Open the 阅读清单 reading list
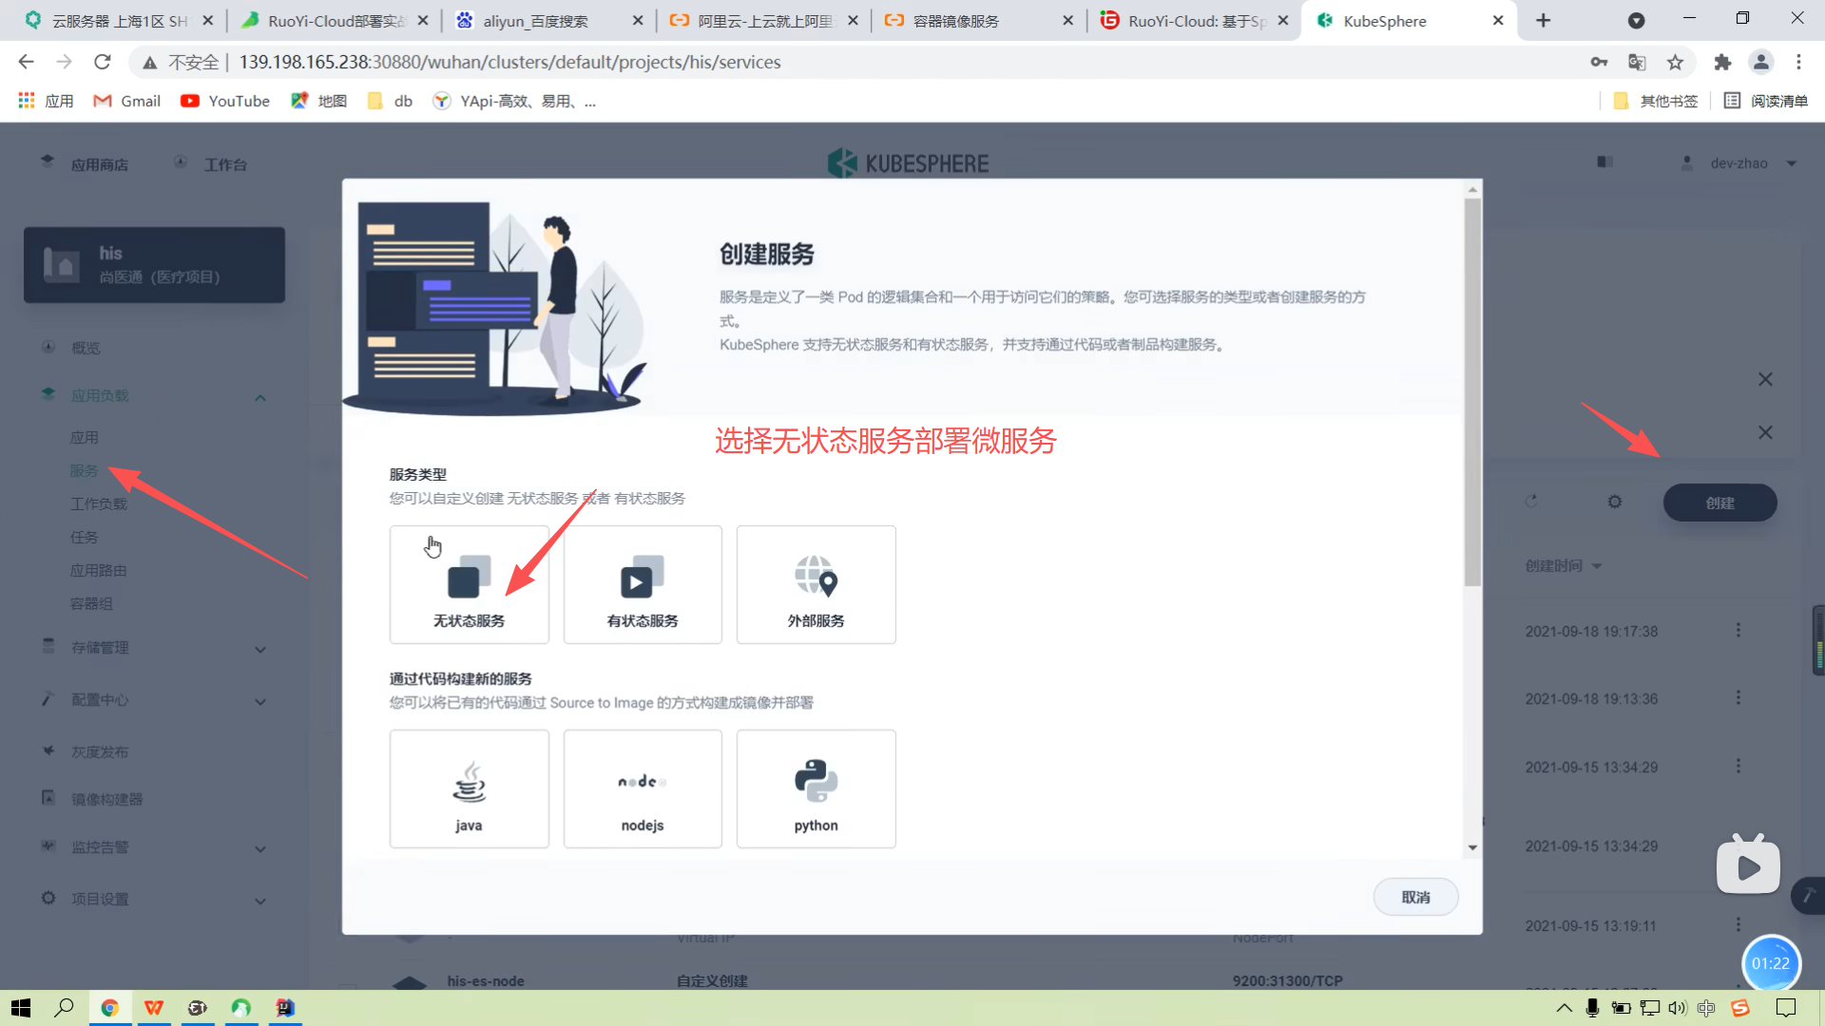Screen dimensions: 1825x1026 point(1766,101)
